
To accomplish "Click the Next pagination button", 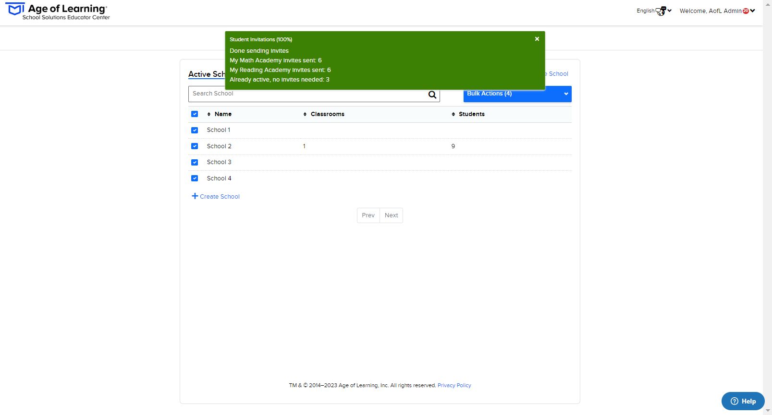I will coord(392,215).
